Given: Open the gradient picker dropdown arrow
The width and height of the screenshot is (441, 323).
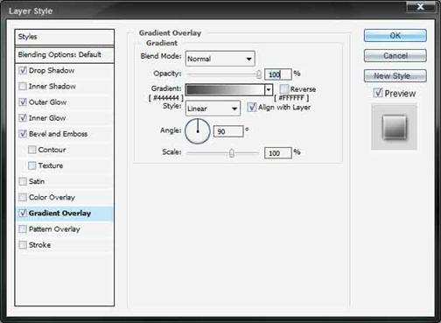Looking at the screenshot, I should click(269, 90).
